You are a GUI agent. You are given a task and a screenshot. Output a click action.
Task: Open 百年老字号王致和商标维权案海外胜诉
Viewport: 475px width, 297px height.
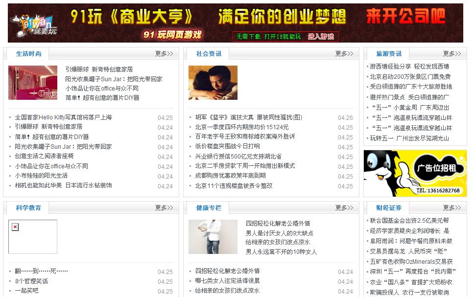coord(245,137)
